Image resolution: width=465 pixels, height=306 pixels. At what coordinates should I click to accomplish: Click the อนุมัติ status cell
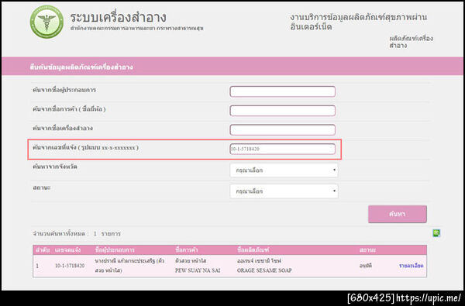[x=365, y=266]
